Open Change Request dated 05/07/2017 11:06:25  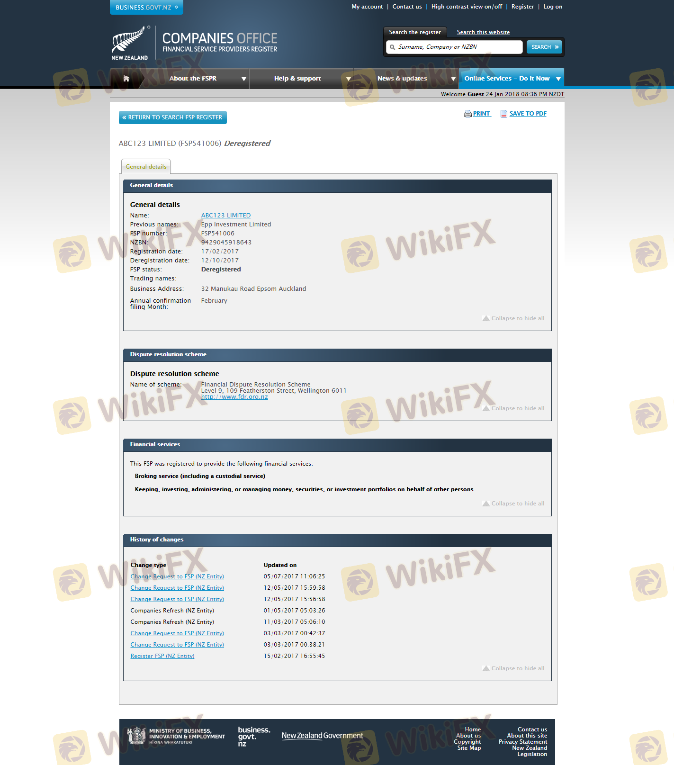pos(177,576)
